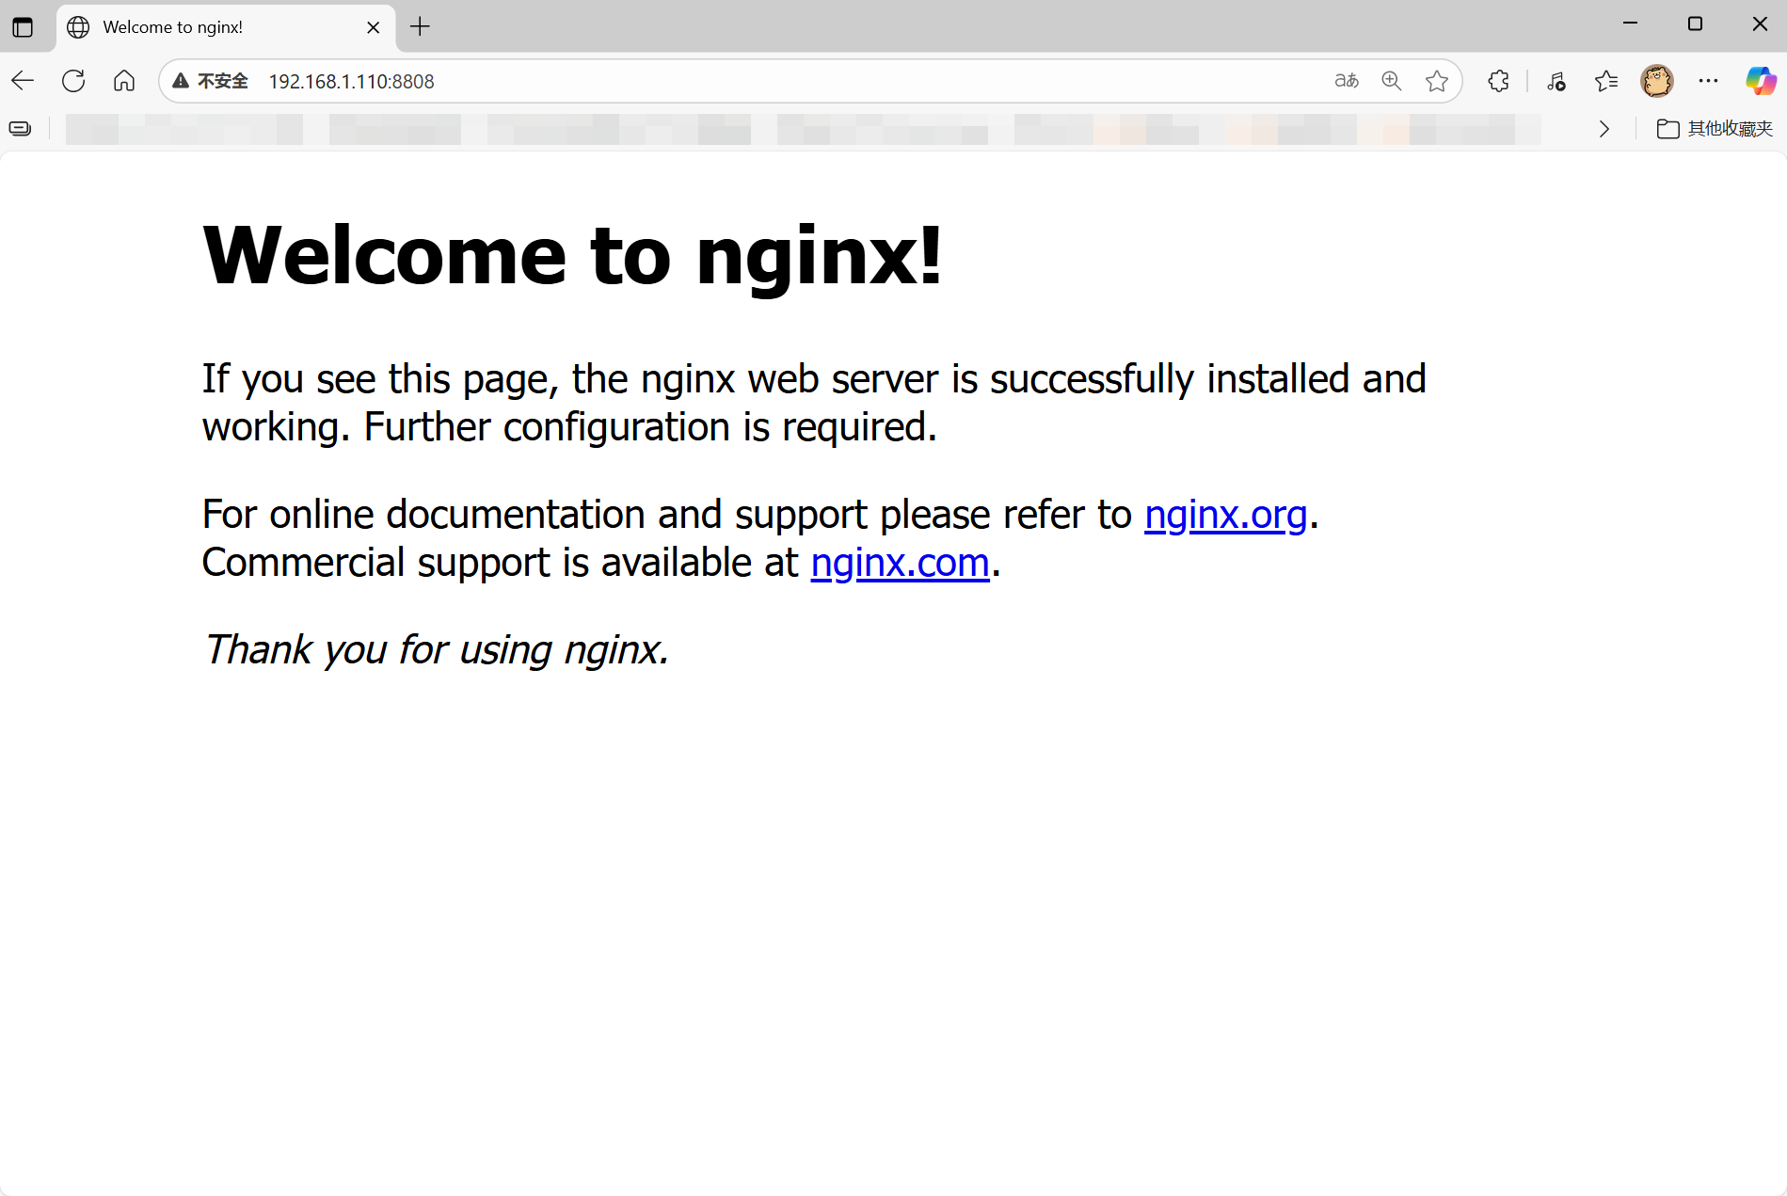Open the 其他收藏夹 folder
1787x1196 pixels.
(x=1715, y=129)
